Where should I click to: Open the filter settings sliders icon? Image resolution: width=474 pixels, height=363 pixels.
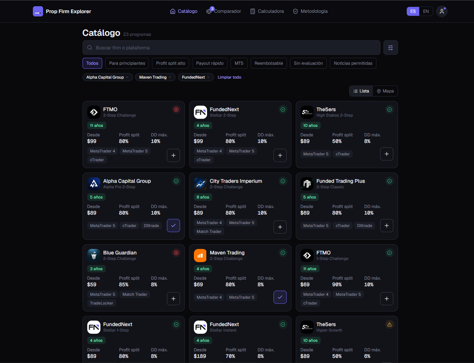point(390,48)
